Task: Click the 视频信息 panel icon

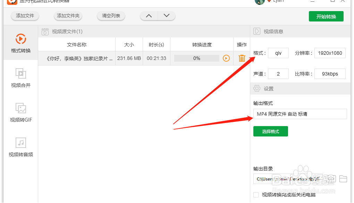Action: 257,31
